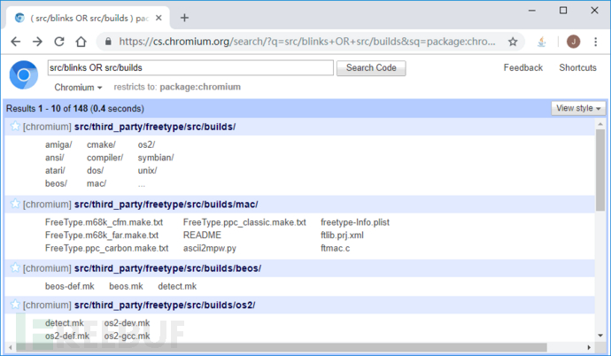Open the Shortcuts link

point(577,68)
